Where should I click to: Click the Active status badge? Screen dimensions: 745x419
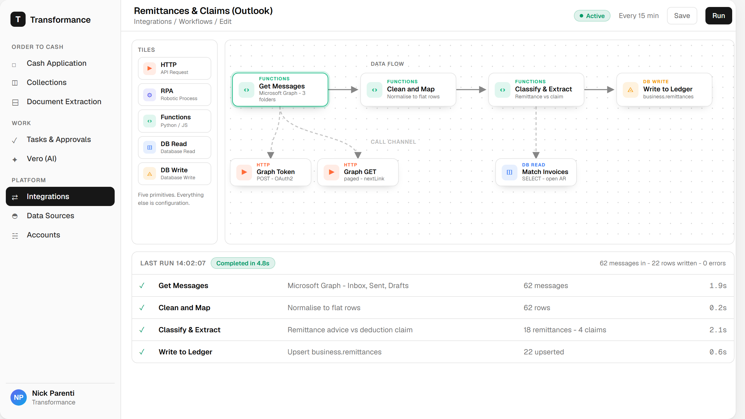(592, 16)
